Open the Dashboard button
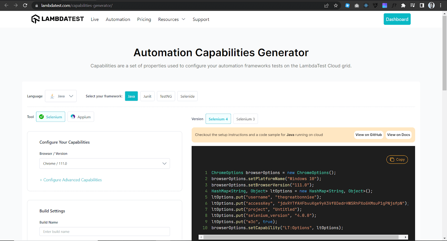The width and height of the screenshot is (447, 241). 397,19
